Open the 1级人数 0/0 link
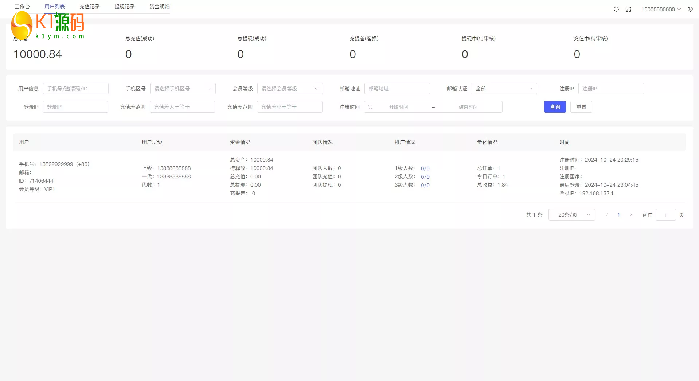Viewport: 699px width, 381px height. point(425,168)
